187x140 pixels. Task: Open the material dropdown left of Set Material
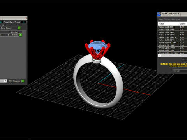(x=5, y=81)
